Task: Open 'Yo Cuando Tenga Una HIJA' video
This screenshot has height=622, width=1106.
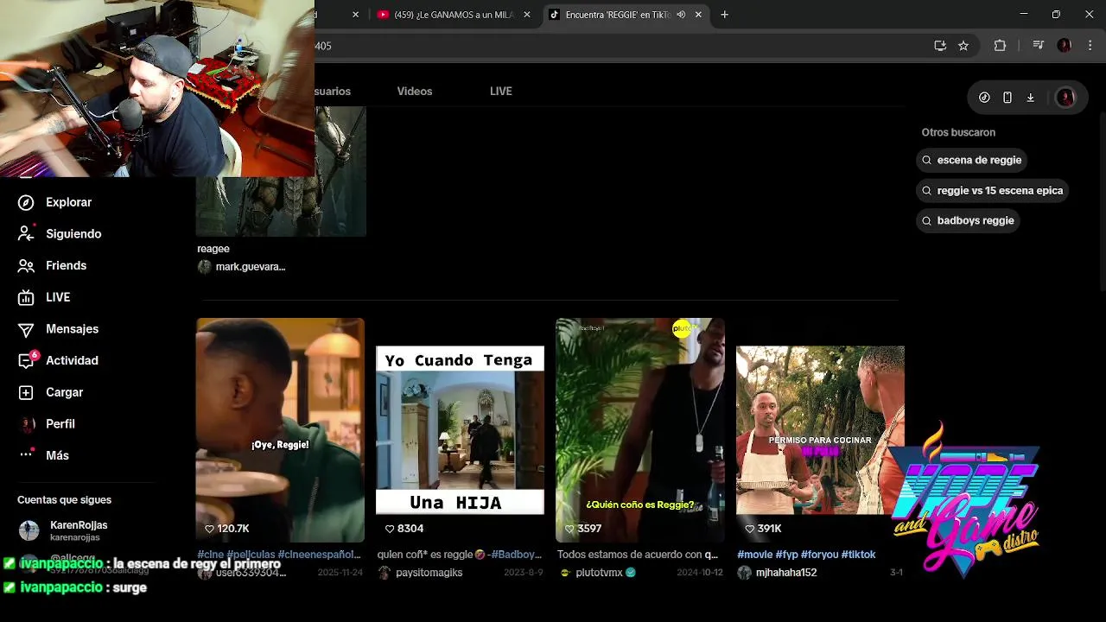Action: coord(460,430)
